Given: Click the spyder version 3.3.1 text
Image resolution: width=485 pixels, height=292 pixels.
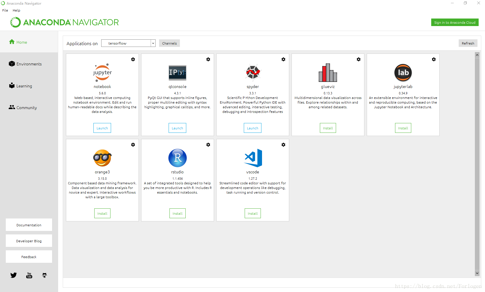Looking at the screenshot, I should click(253, 93).
